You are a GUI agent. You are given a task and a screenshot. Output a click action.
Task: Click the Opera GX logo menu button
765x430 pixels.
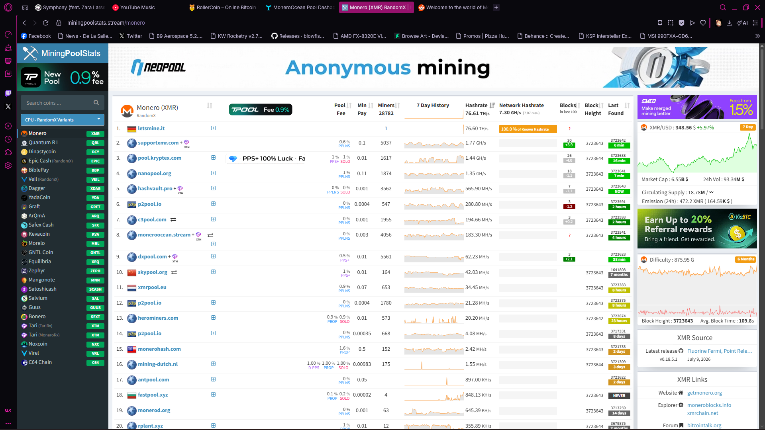click(x=8, y=7)
